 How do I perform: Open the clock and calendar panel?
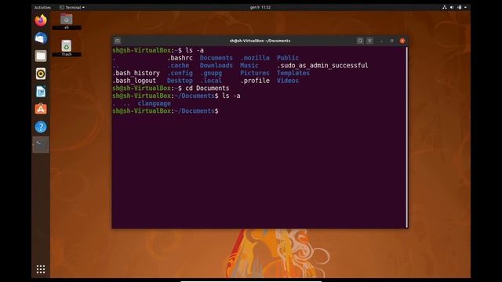(260, 7)
